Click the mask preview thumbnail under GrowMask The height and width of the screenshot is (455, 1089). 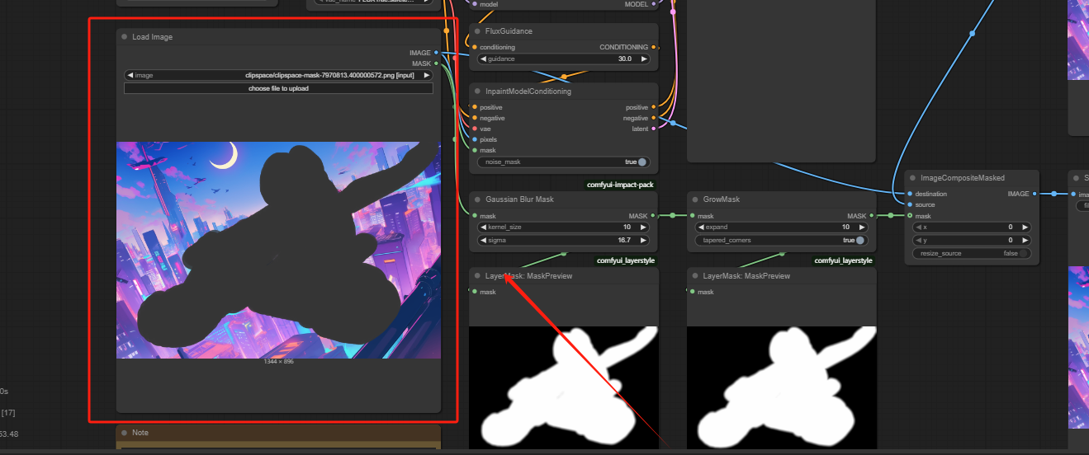pyautogui.click(x=781, y=387)
